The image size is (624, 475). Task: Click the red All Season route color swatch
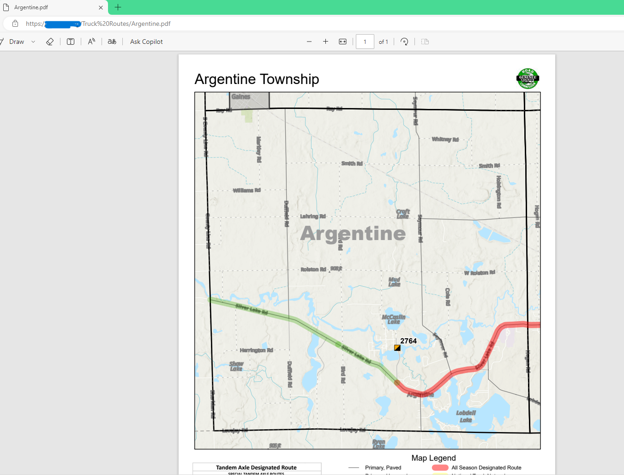point(439,468)
